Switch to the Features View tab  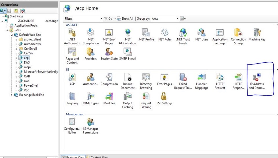73,157
